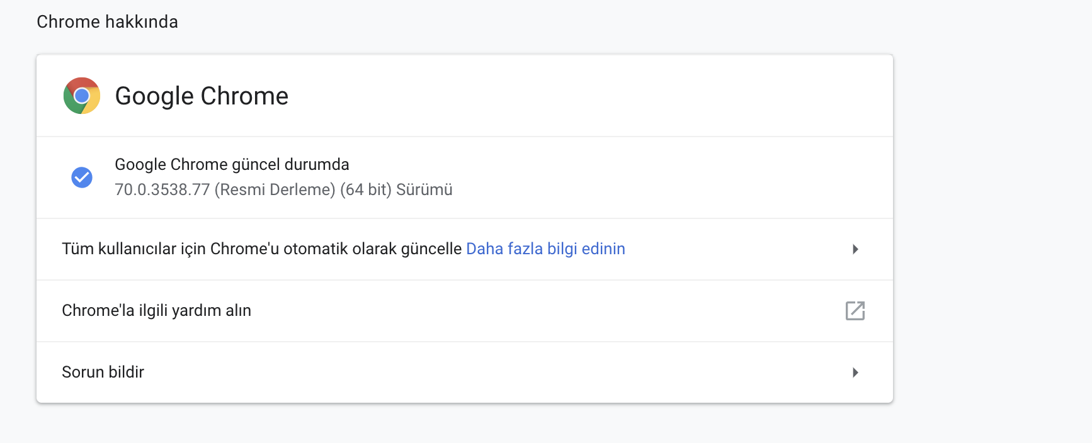
Task: Click the large "Google Chrome" title text
Action: click(202, 96)
